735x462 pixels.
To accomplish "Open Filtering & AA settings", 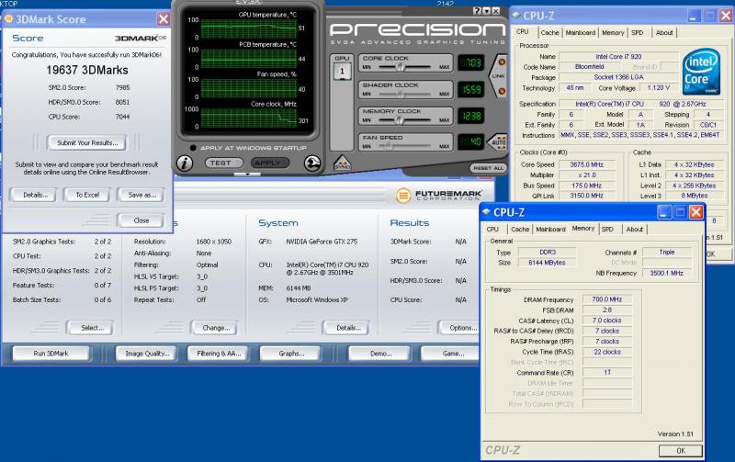I will pyautogui.click(x=219, y=354).
